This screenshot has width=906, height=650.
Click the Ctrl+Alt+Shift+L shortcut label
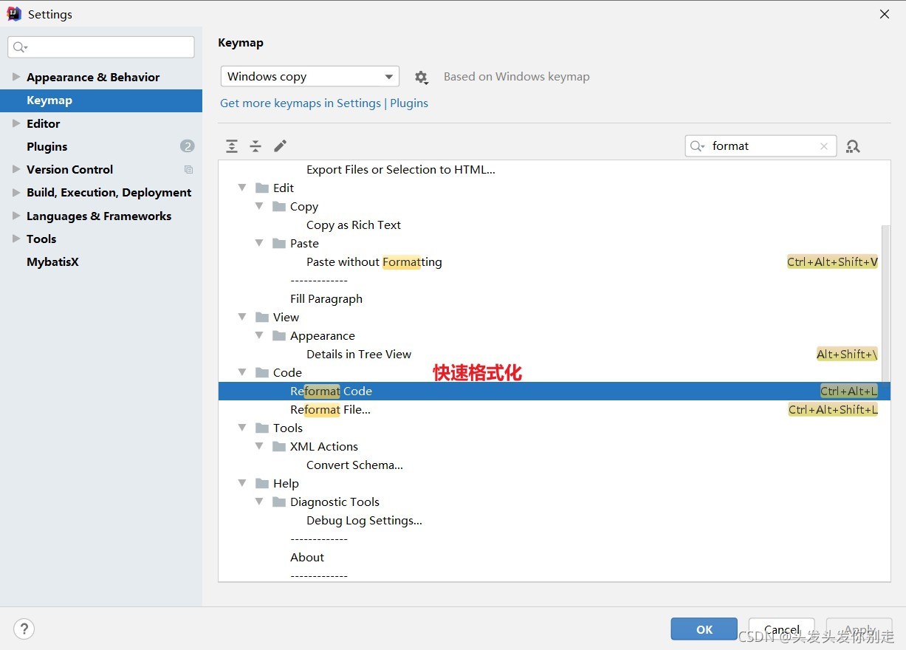(x=833, y=409)
